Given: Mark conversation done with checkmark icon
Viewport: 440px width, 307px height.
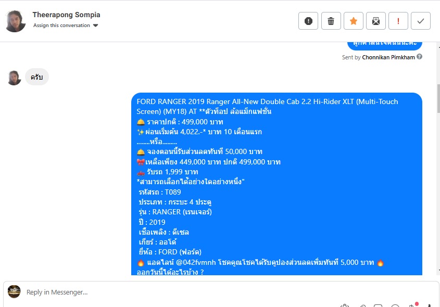Looking at the screenshot, I should pos(421,21).
